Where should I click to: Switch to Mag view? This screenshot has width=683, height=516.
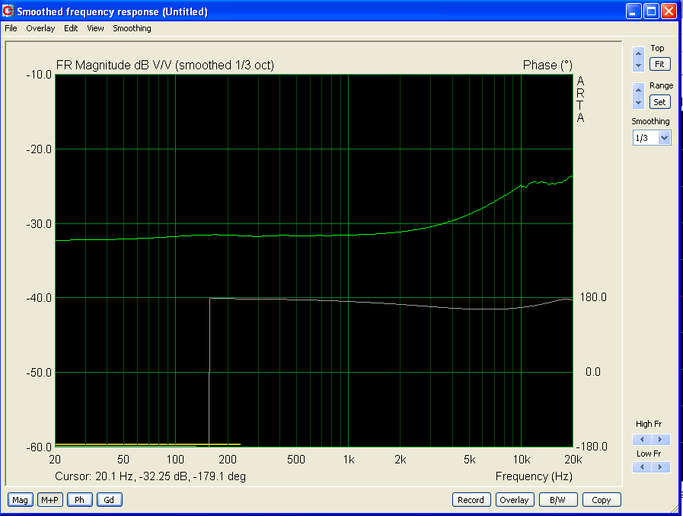tap(20, 500)
